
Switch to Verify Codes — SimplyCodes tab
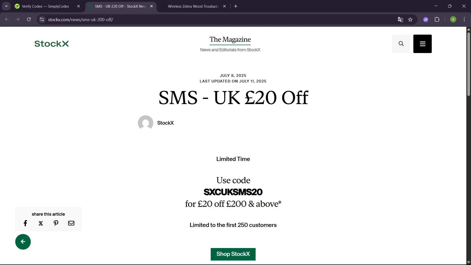[46, 6]
